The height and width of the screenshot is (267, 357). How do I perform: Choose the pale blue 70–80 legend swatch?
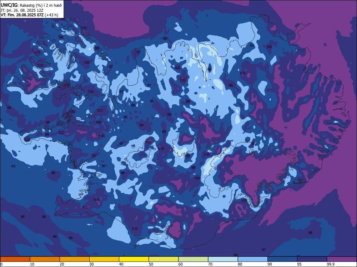pyautogui.click(x=223, y=259)
